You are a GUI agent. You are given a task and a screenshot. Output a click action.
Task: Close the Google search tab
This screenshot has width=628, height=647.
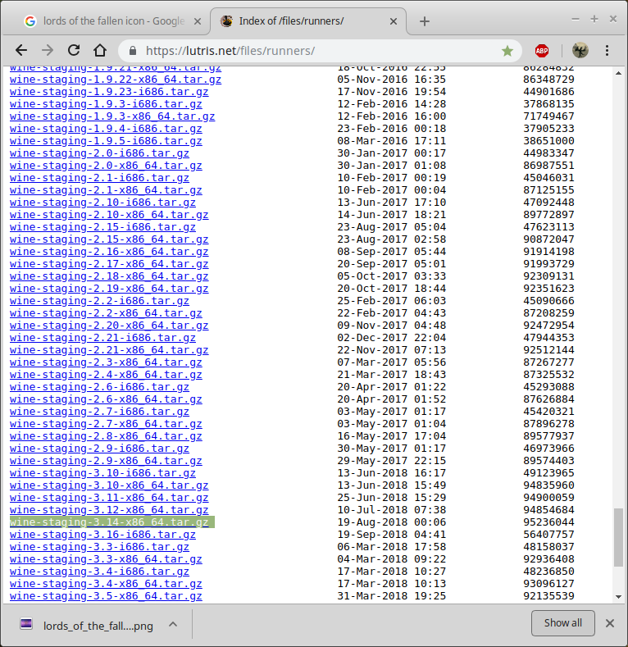click(198, 21)
